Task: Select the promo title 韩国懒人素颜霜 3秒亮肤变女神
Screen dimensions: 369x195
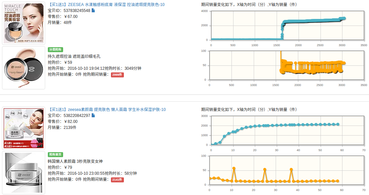Action: [x=75, y=161]
